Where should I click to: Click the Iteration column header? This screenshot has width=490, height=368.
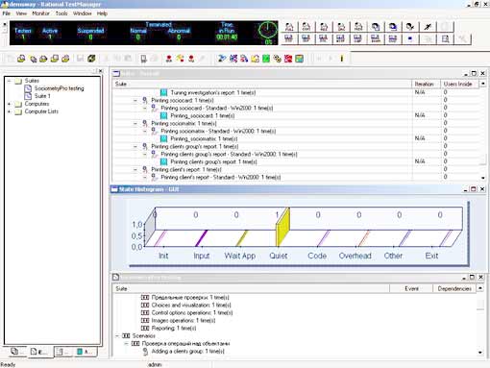(426, 84)
